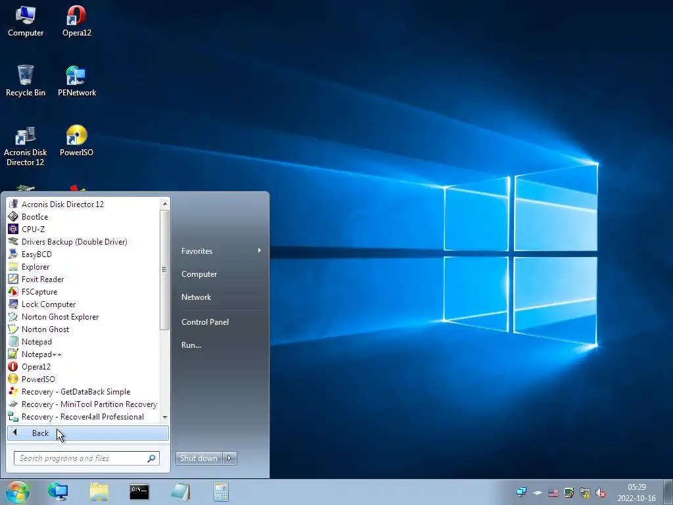Click the US flag language tray icon

(x=553, y=493)
